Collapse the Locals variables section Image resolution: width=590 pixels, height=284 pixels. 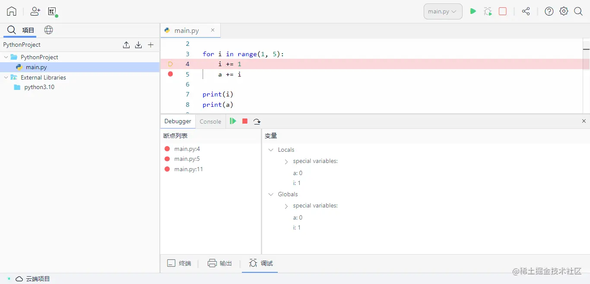pyautogui.click(x=271, y=150)
